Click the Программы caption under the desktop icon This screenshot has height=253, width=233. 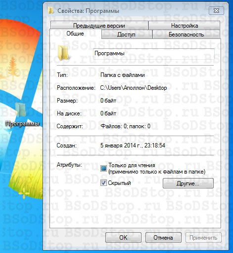pos(22,124)
